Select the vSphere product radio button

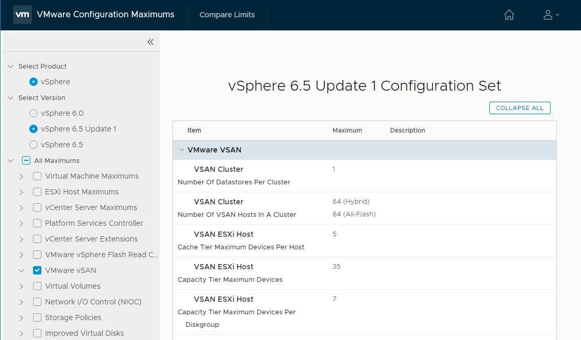pos(34,82)
